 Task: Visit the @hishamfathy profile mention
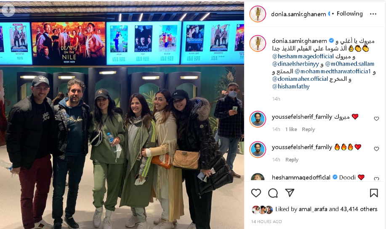click(291, 86)
